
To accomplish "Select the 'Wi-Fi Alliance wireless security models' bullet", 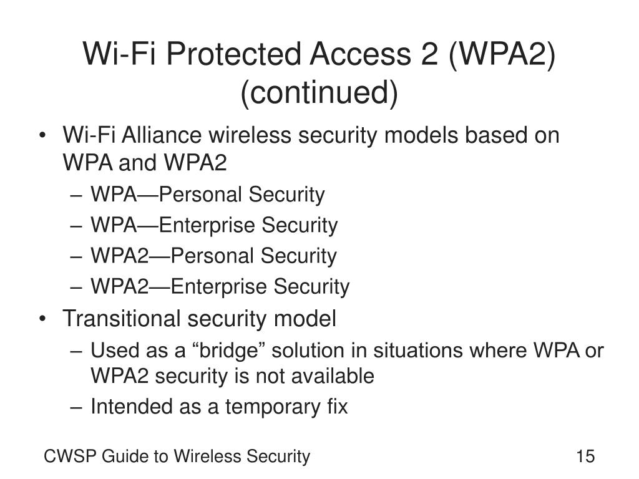I will [x=311, y=135].
